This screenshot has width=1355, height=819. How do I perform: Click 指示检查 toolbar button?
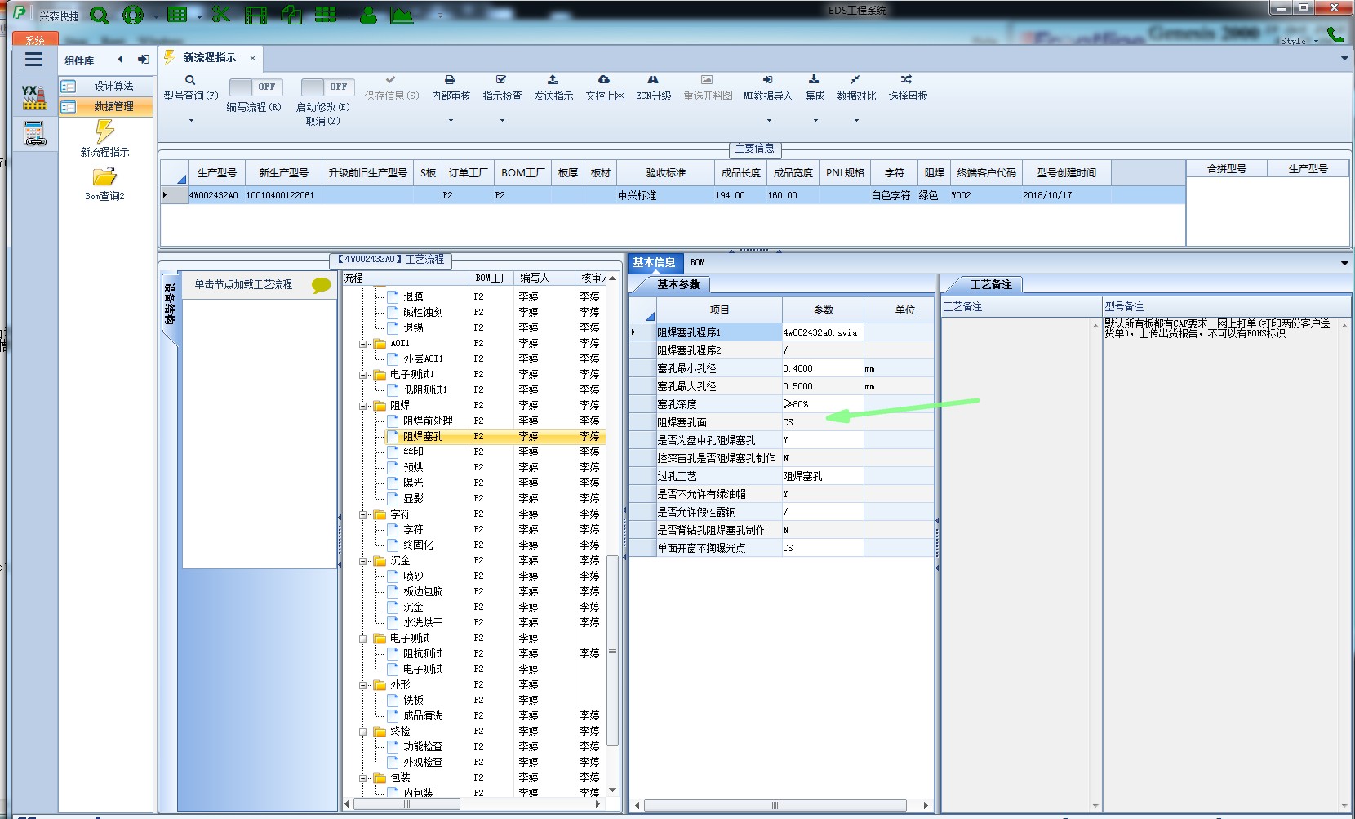502,88
